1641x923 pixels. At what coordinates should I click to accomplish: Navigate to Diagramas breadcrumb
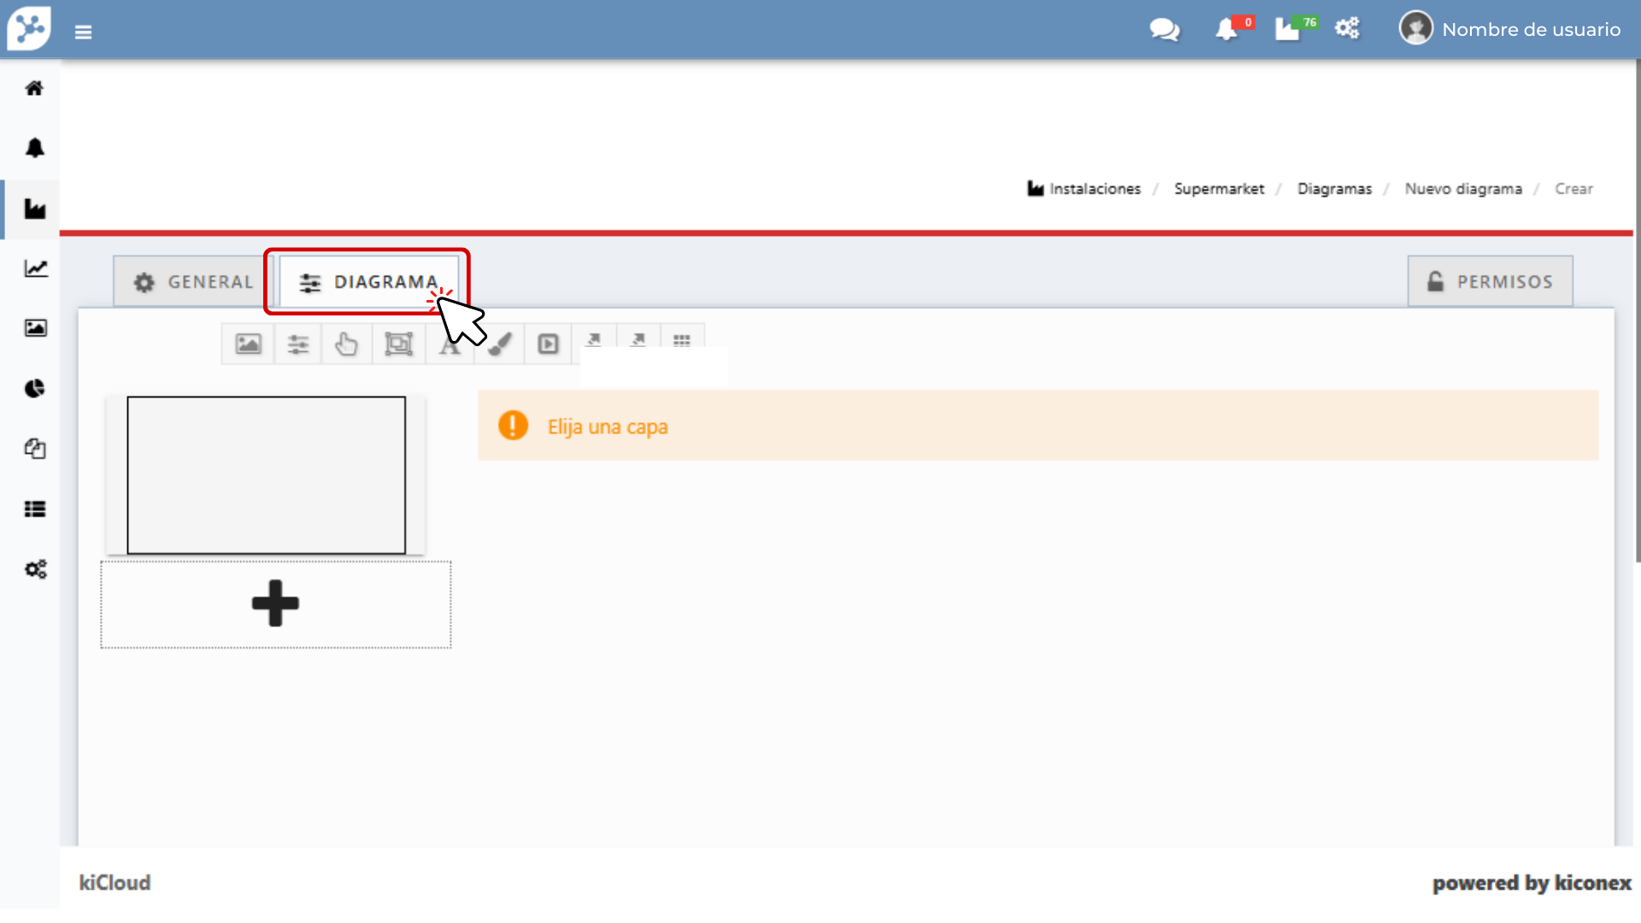pyautogui.click(x=1334, y=189)
